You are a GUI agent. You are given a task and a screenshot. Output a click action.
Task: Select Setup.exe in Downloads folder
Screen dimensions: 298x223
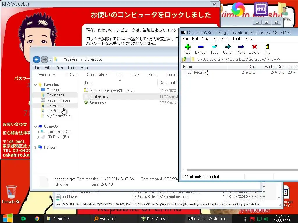tap(98, 103)
